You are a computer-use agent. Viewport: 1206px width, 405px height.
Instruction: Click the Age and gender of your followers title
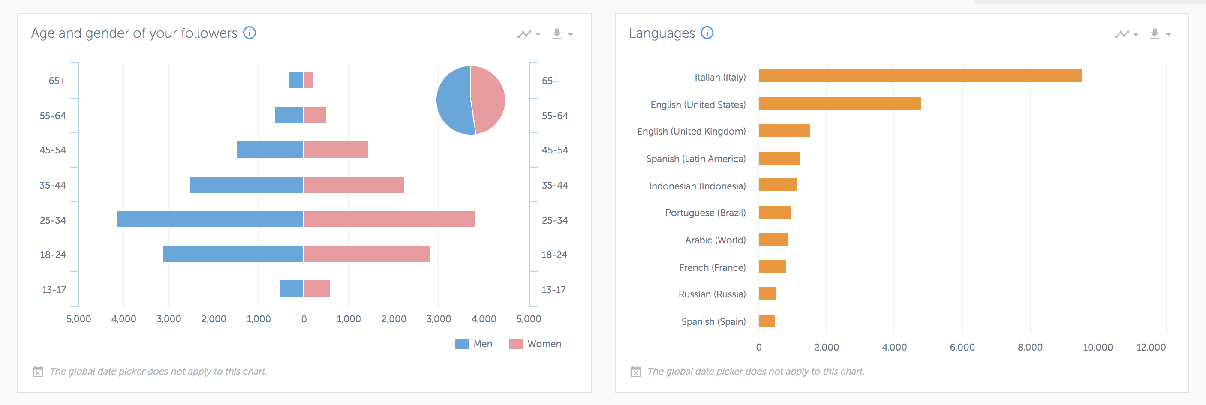[134, 33]
